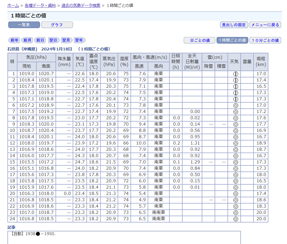Advance to 翌年 (next year)
The image size is (287, 244).
coord(79,40)
